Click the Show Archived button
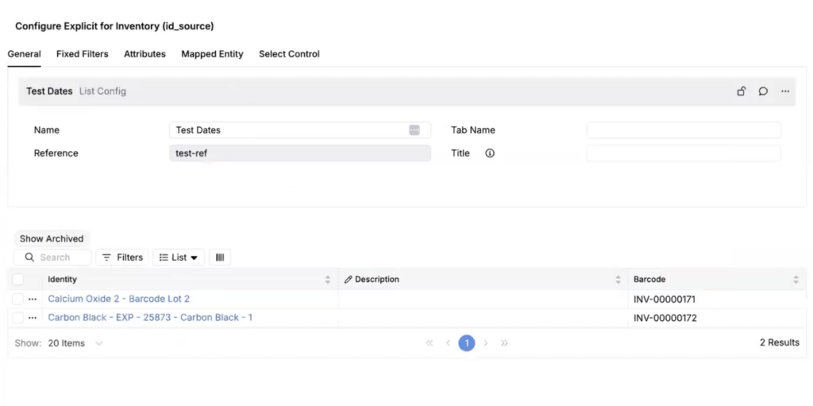Viewport: 813px width, 406px height. pos(52,238)
